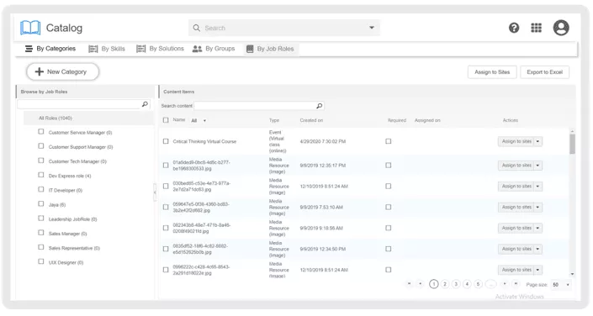Check the Dev Express role checkbox
Screen dimensions: 593x316
pyautogui.click(x=41, y=175)
